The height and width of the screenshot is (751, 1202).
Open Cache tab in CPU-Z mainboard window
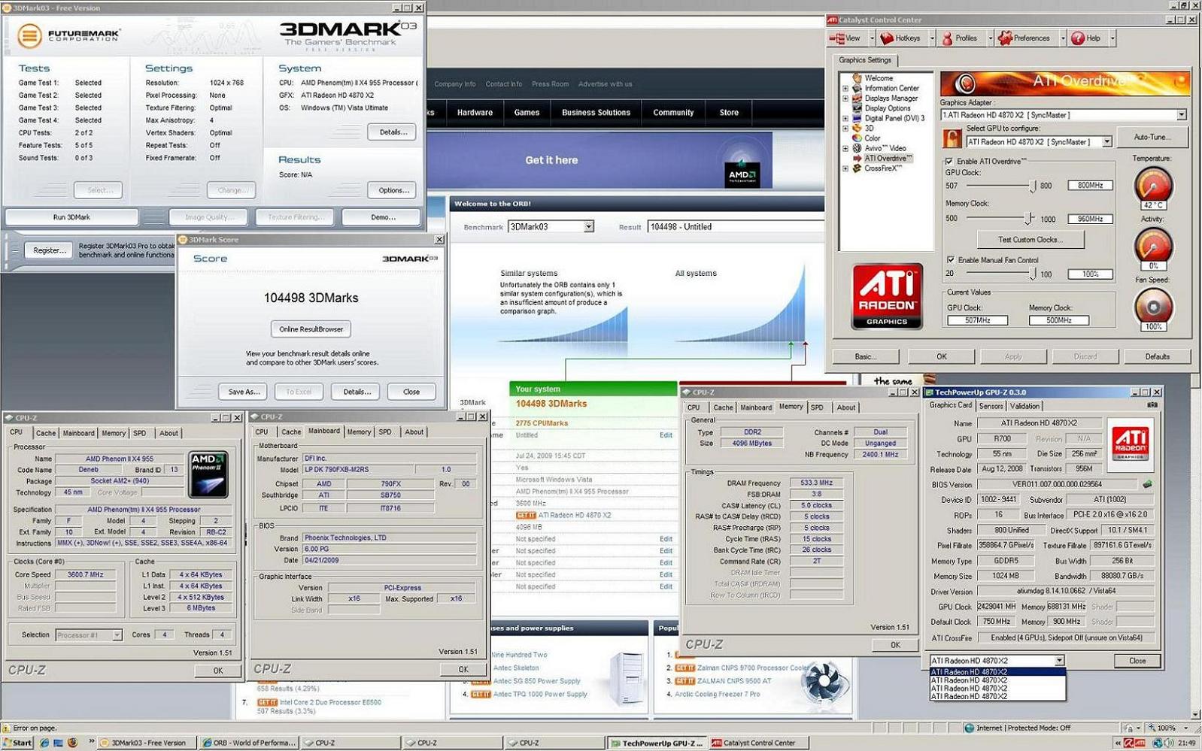click(291, 432)
